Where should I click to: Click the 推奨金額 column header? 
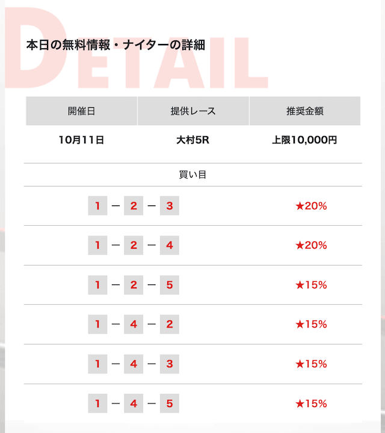tap(305, 111)
